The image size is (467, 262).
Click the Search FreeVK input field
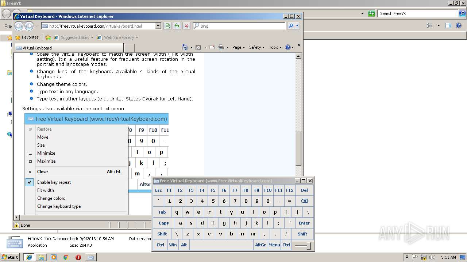pos(418,13)
